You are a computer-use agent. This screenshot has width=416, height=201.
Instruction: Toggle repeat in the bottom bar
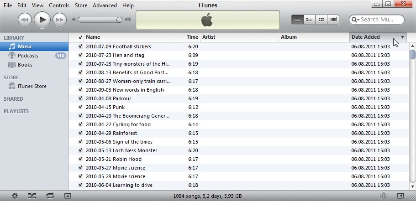click(50, 196)
